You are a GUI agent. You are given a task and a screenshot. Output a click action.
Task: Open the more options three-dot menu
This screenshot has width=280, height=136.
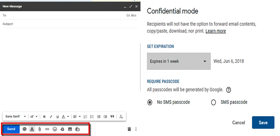pos(136,129)
